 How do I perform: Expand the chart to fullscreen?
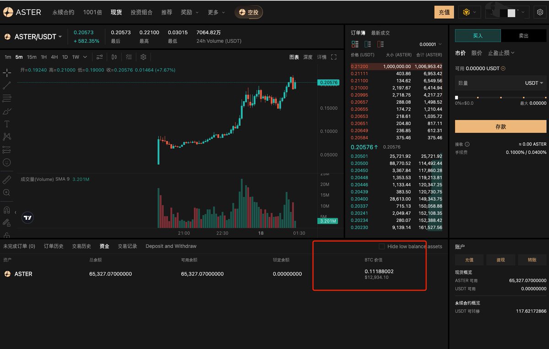[334, 57]
